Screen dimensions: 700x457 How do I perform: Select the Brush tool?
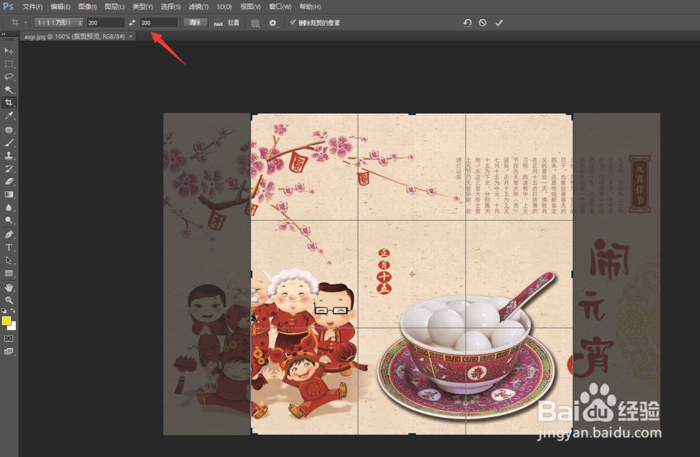[x=8, y=143]
